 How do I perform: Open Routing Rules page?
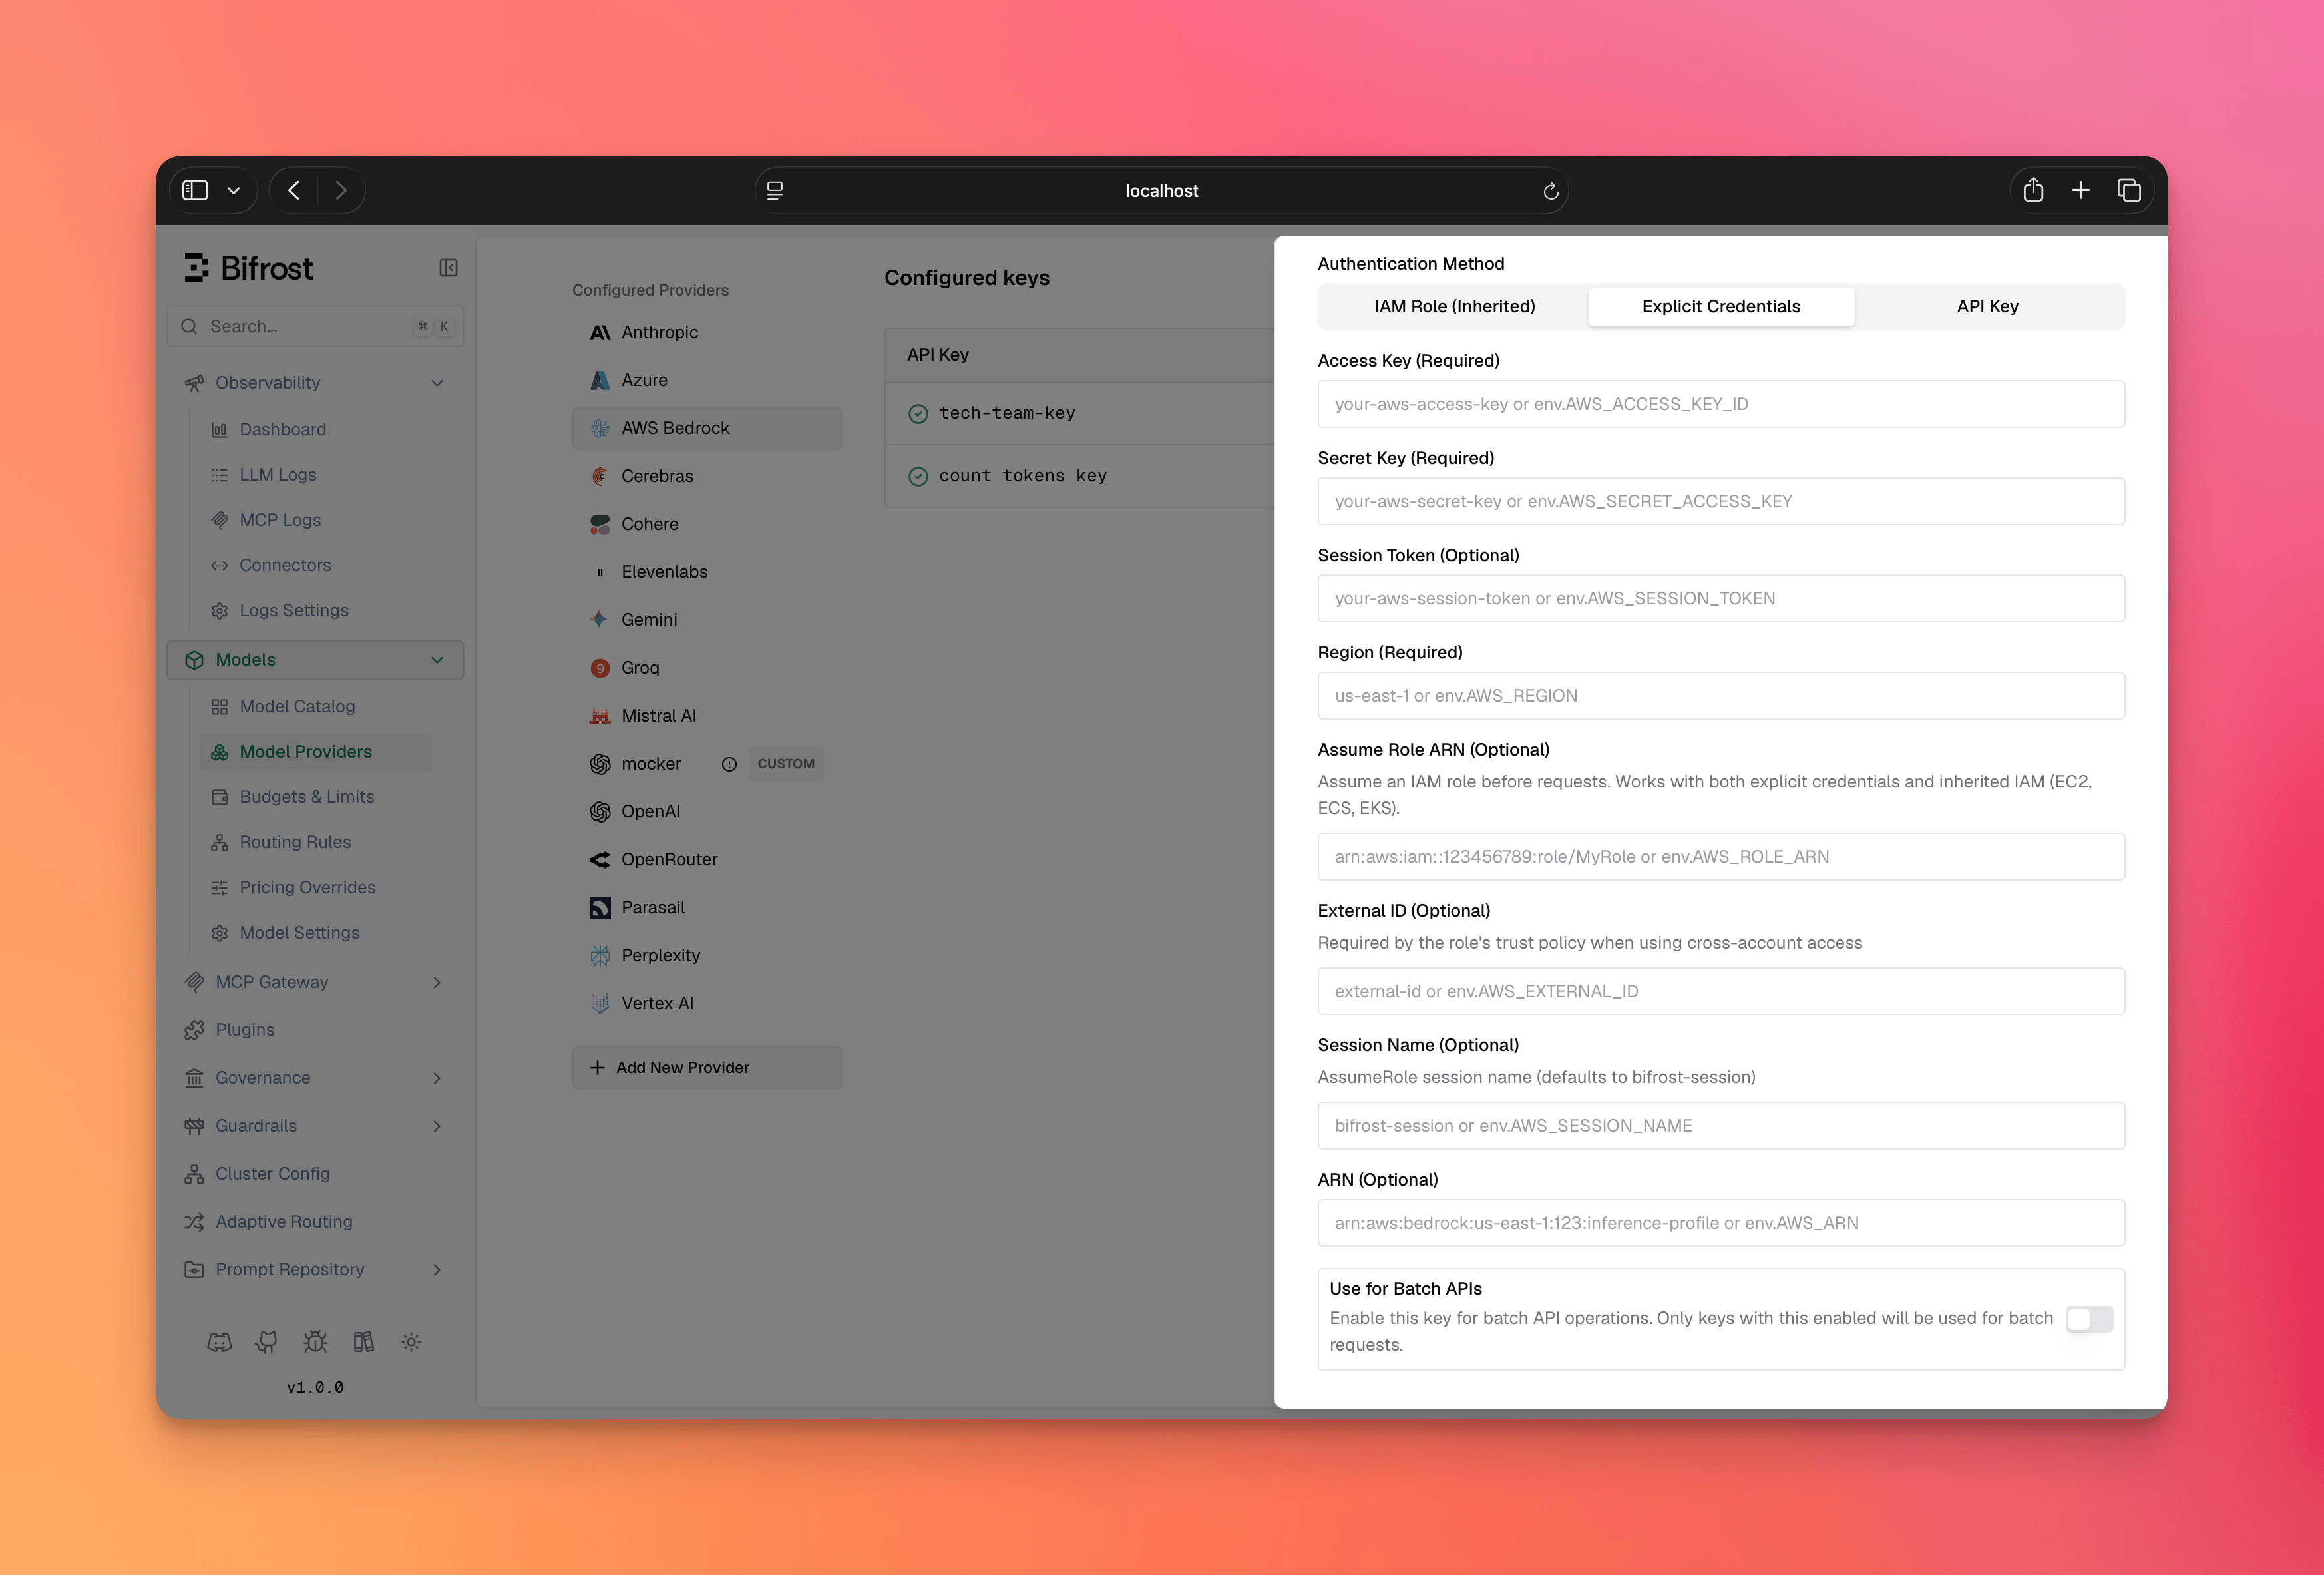pos(295,842)
